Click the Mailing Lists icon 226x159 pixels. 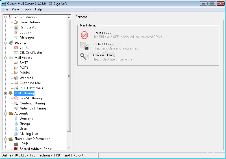coord(16,134)
